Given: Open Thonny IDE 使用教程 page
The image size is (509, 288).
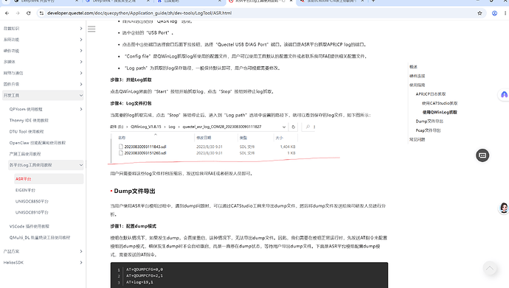Looking at the screenshot, I should coord(29,120).
